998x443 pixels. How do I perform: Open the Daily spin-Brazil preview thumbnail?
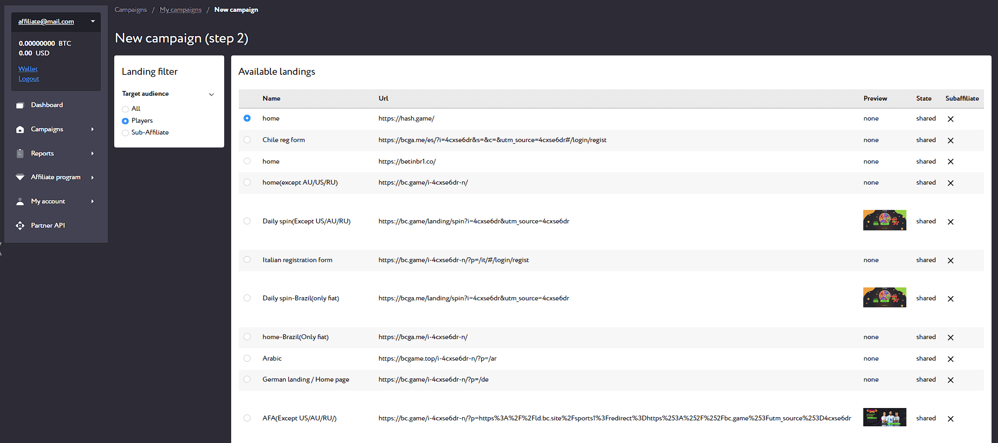tap(885, 298)
